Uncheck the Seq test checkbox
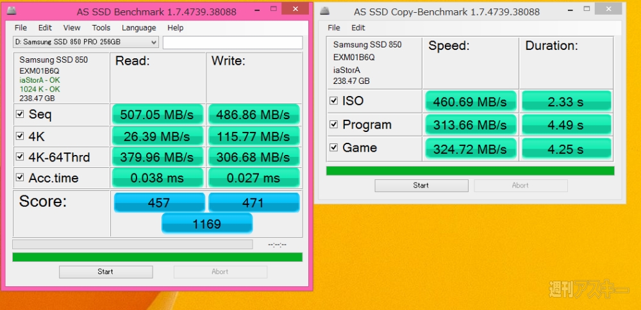The height and width of the screenshot is (310, 641). point(20,114)
